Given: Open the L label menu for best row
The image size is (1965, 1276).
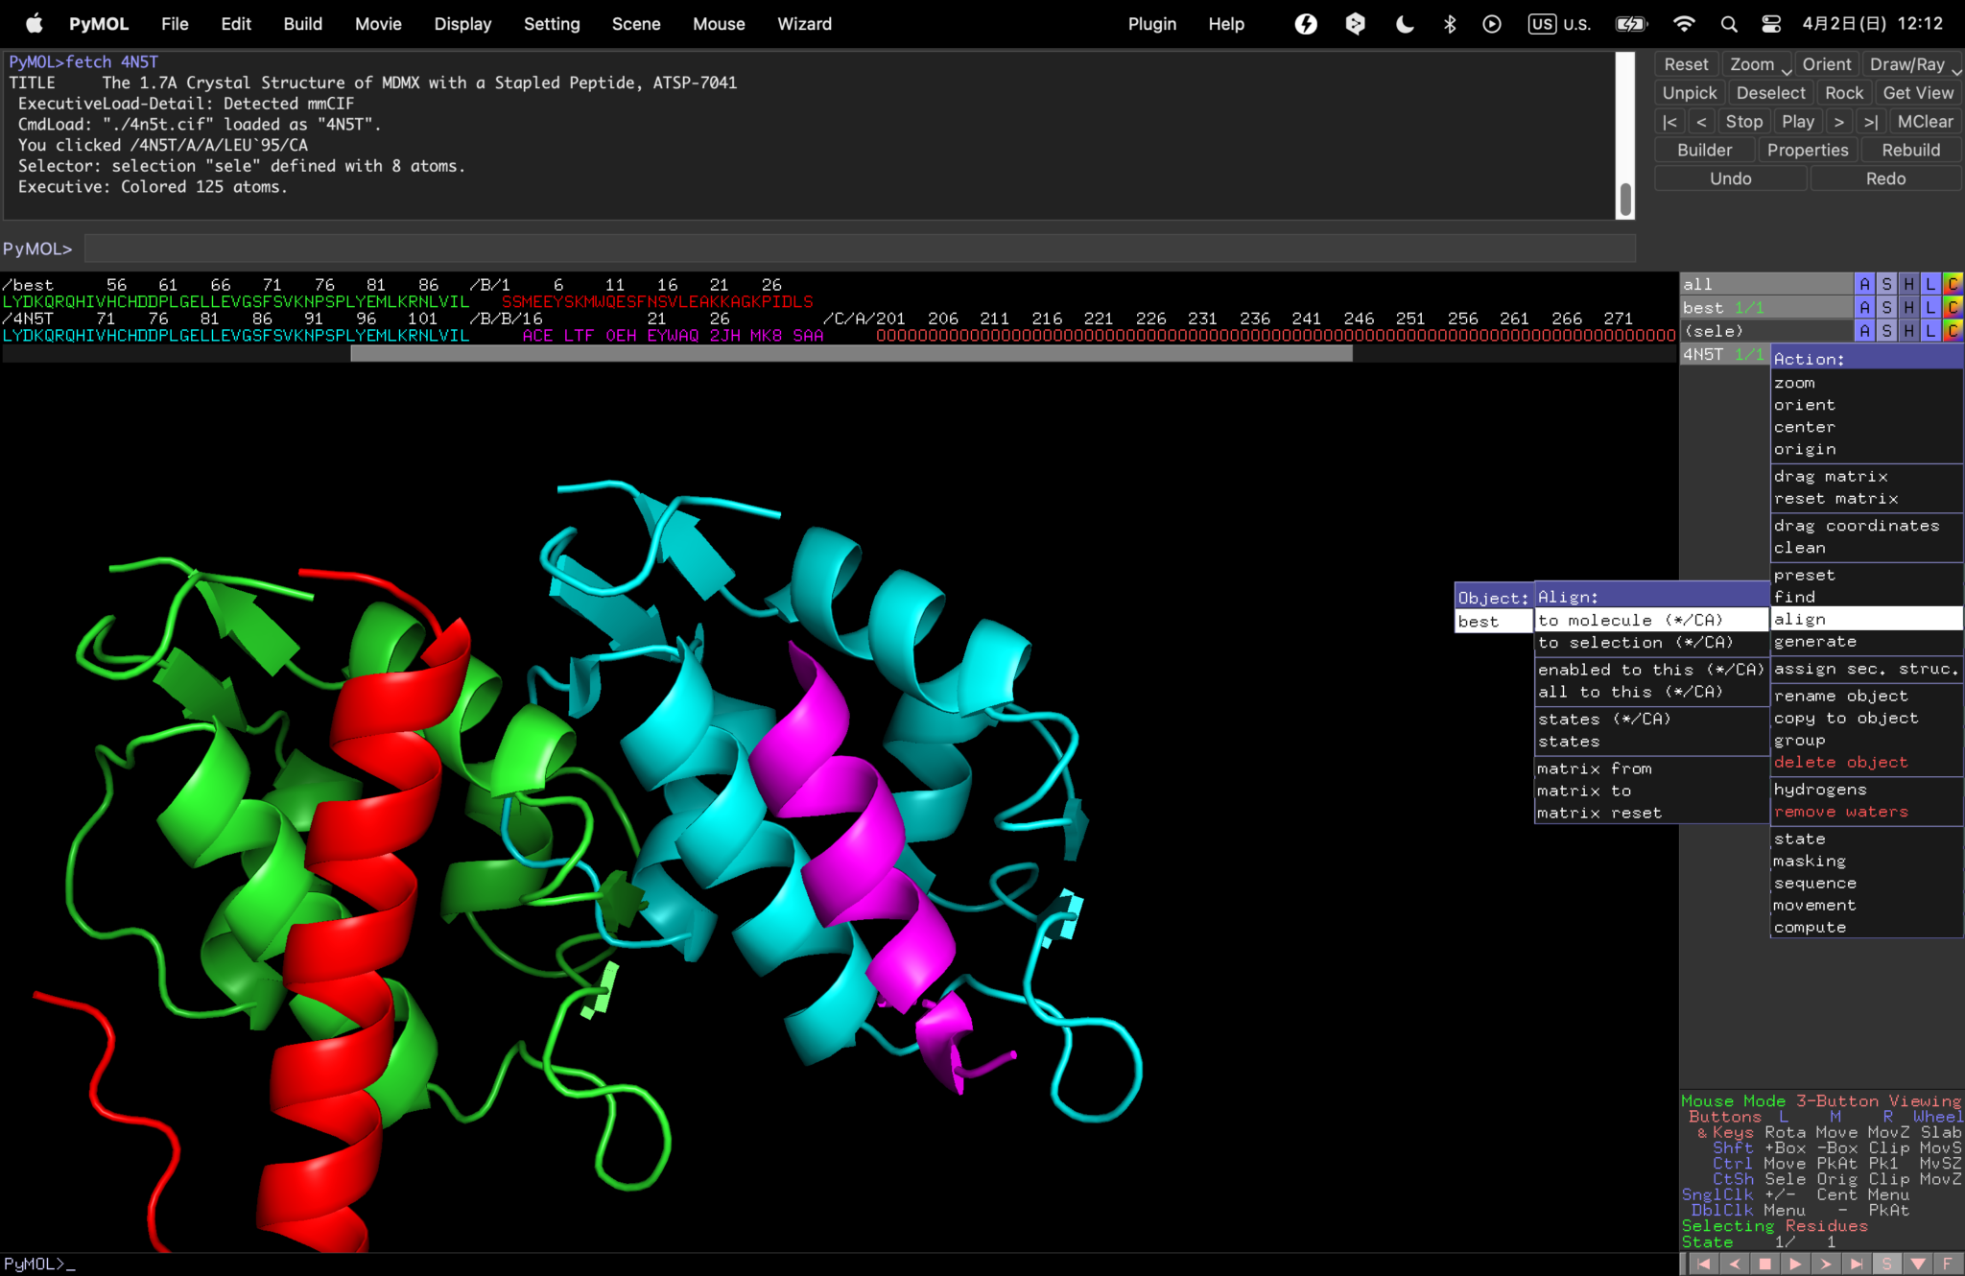Looking at the screenshot, I should click(1930, 307).
